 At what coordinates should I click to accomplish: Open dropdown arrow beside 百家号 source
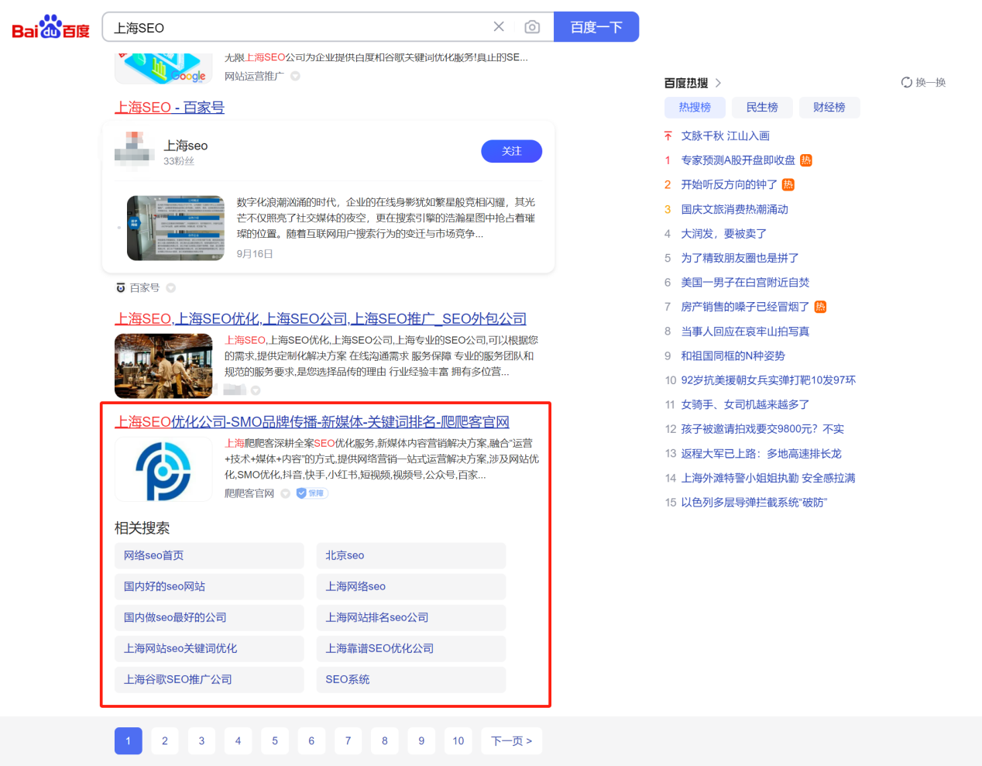(x=171, y=288)
